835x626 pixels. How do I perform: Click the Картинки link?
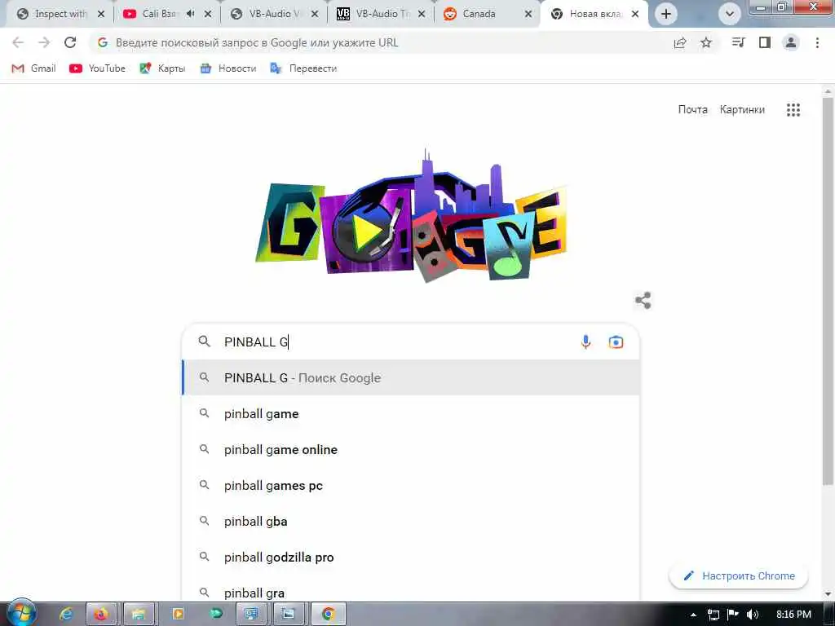point(742,110)
